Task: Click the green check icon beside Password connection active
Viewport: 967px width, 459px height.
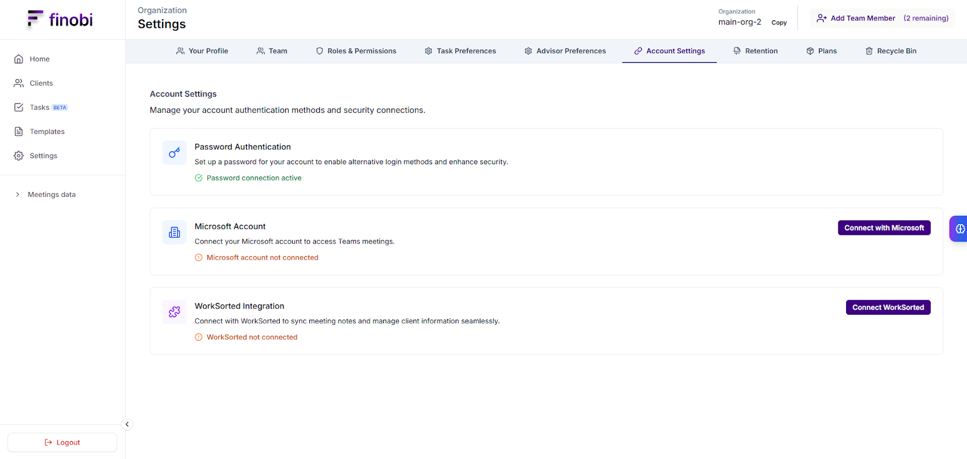Action: [x=199, y=178]
